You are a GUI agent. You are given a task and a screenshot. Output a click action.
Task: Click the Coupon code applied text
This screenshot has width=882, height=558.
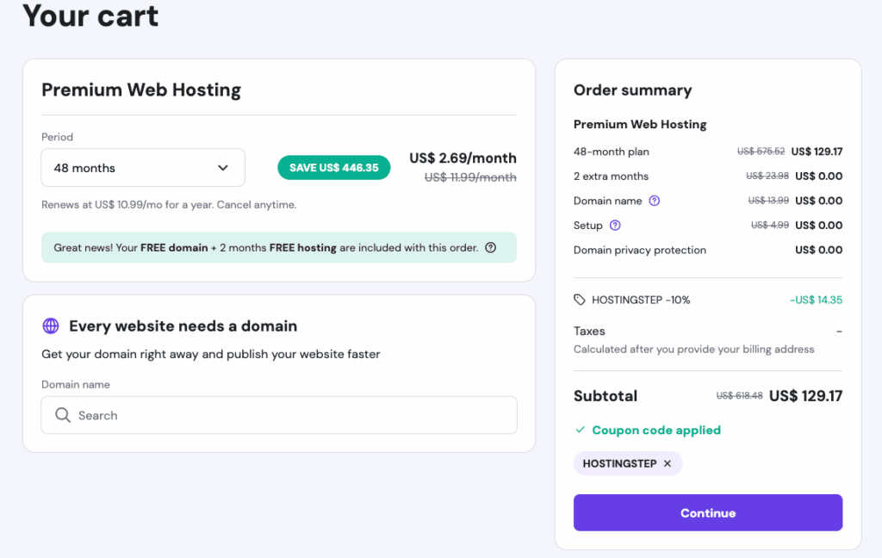coord(656,431)
